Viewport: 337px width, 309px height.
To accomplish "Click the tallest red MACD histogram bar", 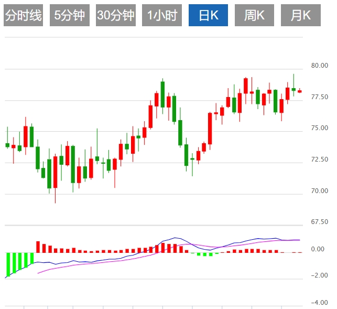I will pyautogui.click(x=38, y=247).
